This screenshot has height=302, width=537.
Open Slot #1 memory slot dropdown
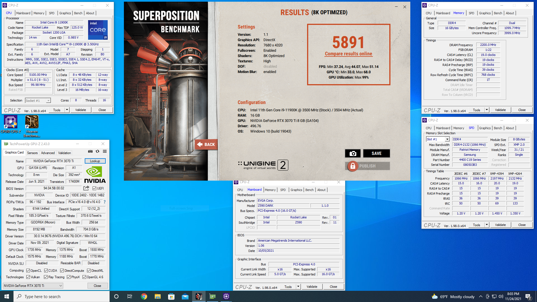[x=438, y=139]
